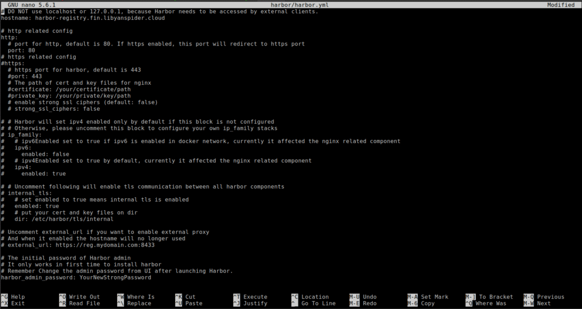Click the ^O Write Out shortcut

(79, 297)
